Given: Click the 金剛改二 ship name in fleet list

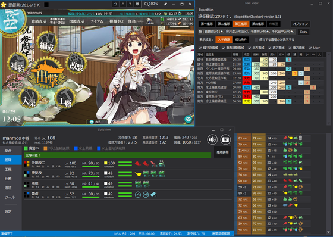Looking at the screenshot, I should click(x=38, y=163).
